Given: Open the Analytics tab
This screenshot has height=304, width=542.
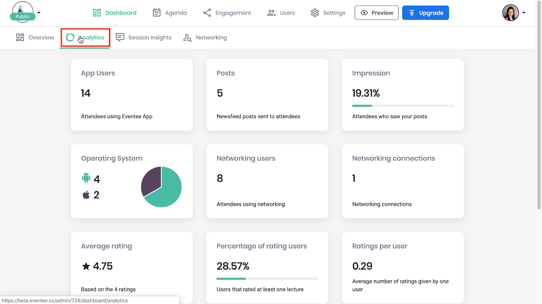Looking at the screenshot, I should point(85,37).
